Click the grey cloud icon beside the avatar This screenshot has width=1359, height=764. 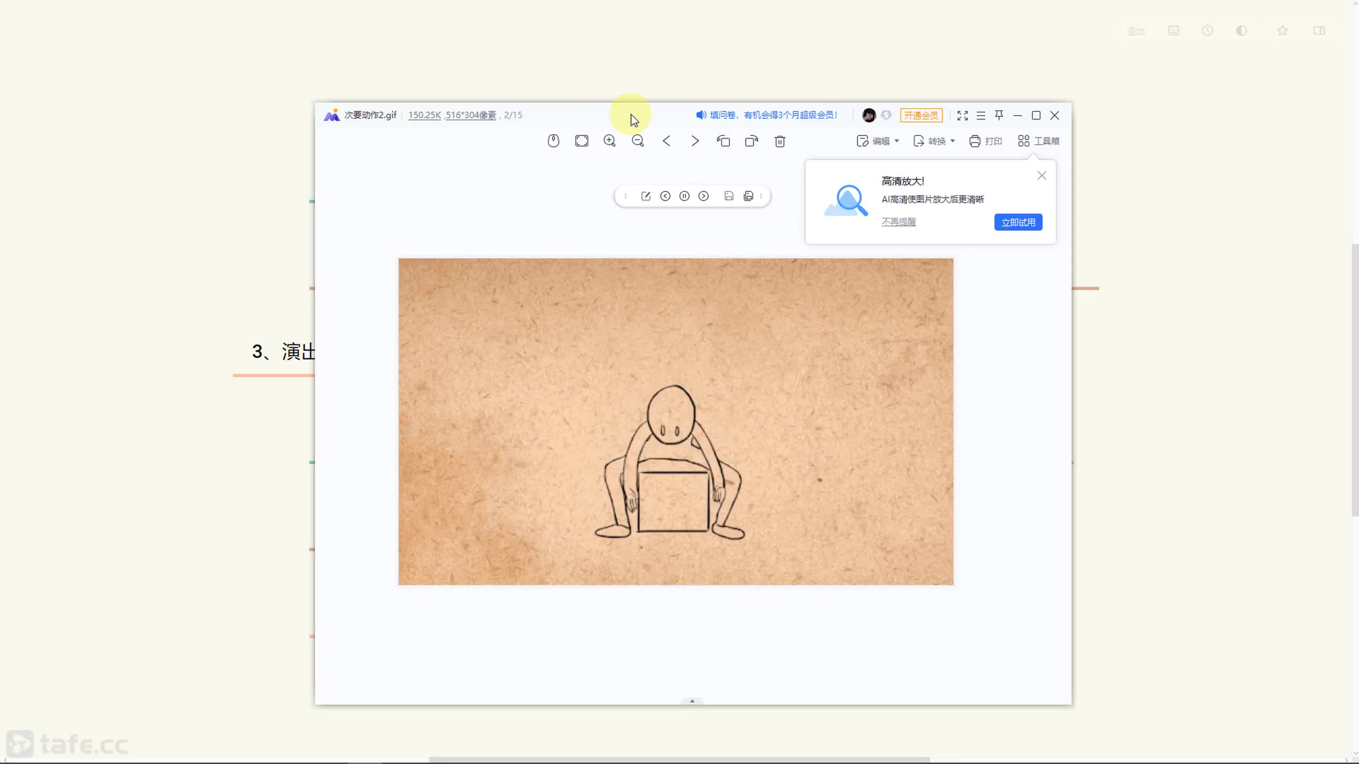(x=886, y=115)
